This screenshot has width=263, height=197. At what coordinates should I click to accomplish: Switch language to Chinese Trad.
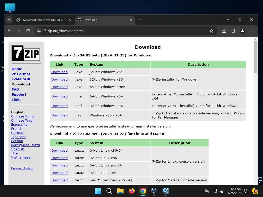click(x=22, y=121)
